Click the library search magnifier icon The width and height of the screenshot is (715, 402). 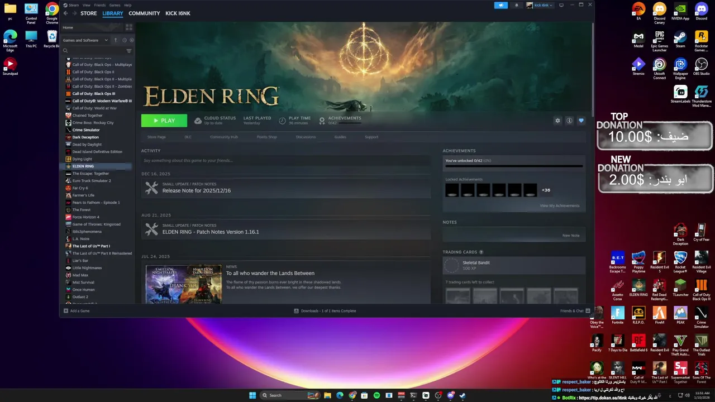65,51
